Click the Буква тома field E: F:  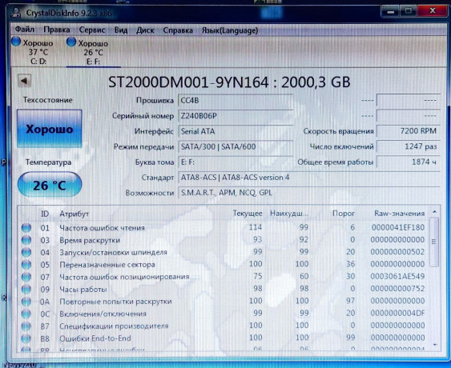[236, 162]
